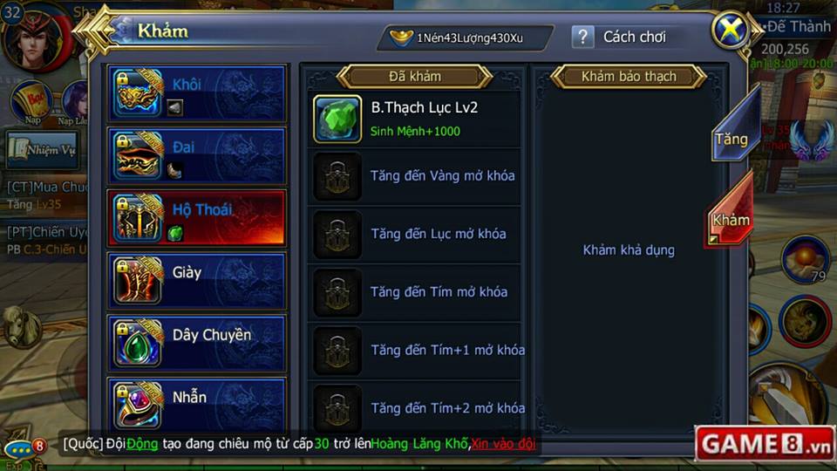Select the Giày shoes equipment slot

[196, 281]
